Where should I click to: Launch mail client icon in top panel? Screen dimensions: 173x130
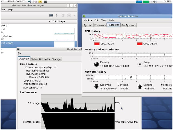35,2
